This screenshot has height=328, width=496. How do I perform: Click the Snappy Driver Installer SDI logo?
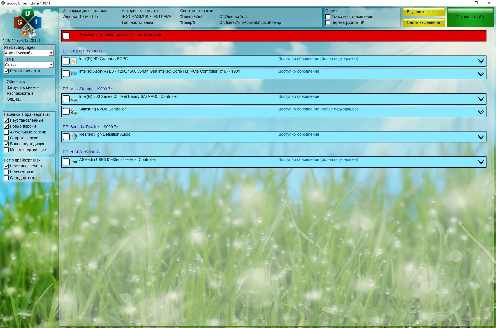click(x=28, y=23)
